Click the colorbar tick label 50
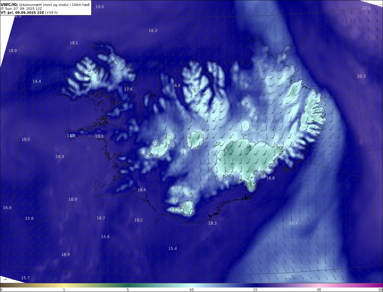Viewport: 383px width, 292px height. coord(380,290)
